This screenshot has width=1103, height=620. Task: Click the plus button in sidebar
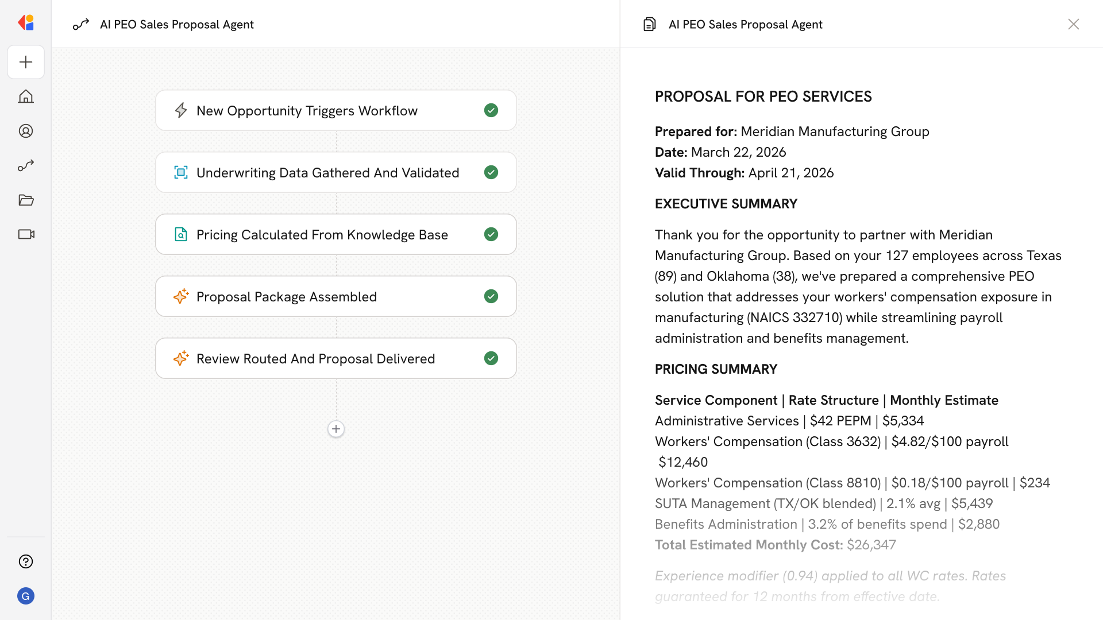pos(26,62)
